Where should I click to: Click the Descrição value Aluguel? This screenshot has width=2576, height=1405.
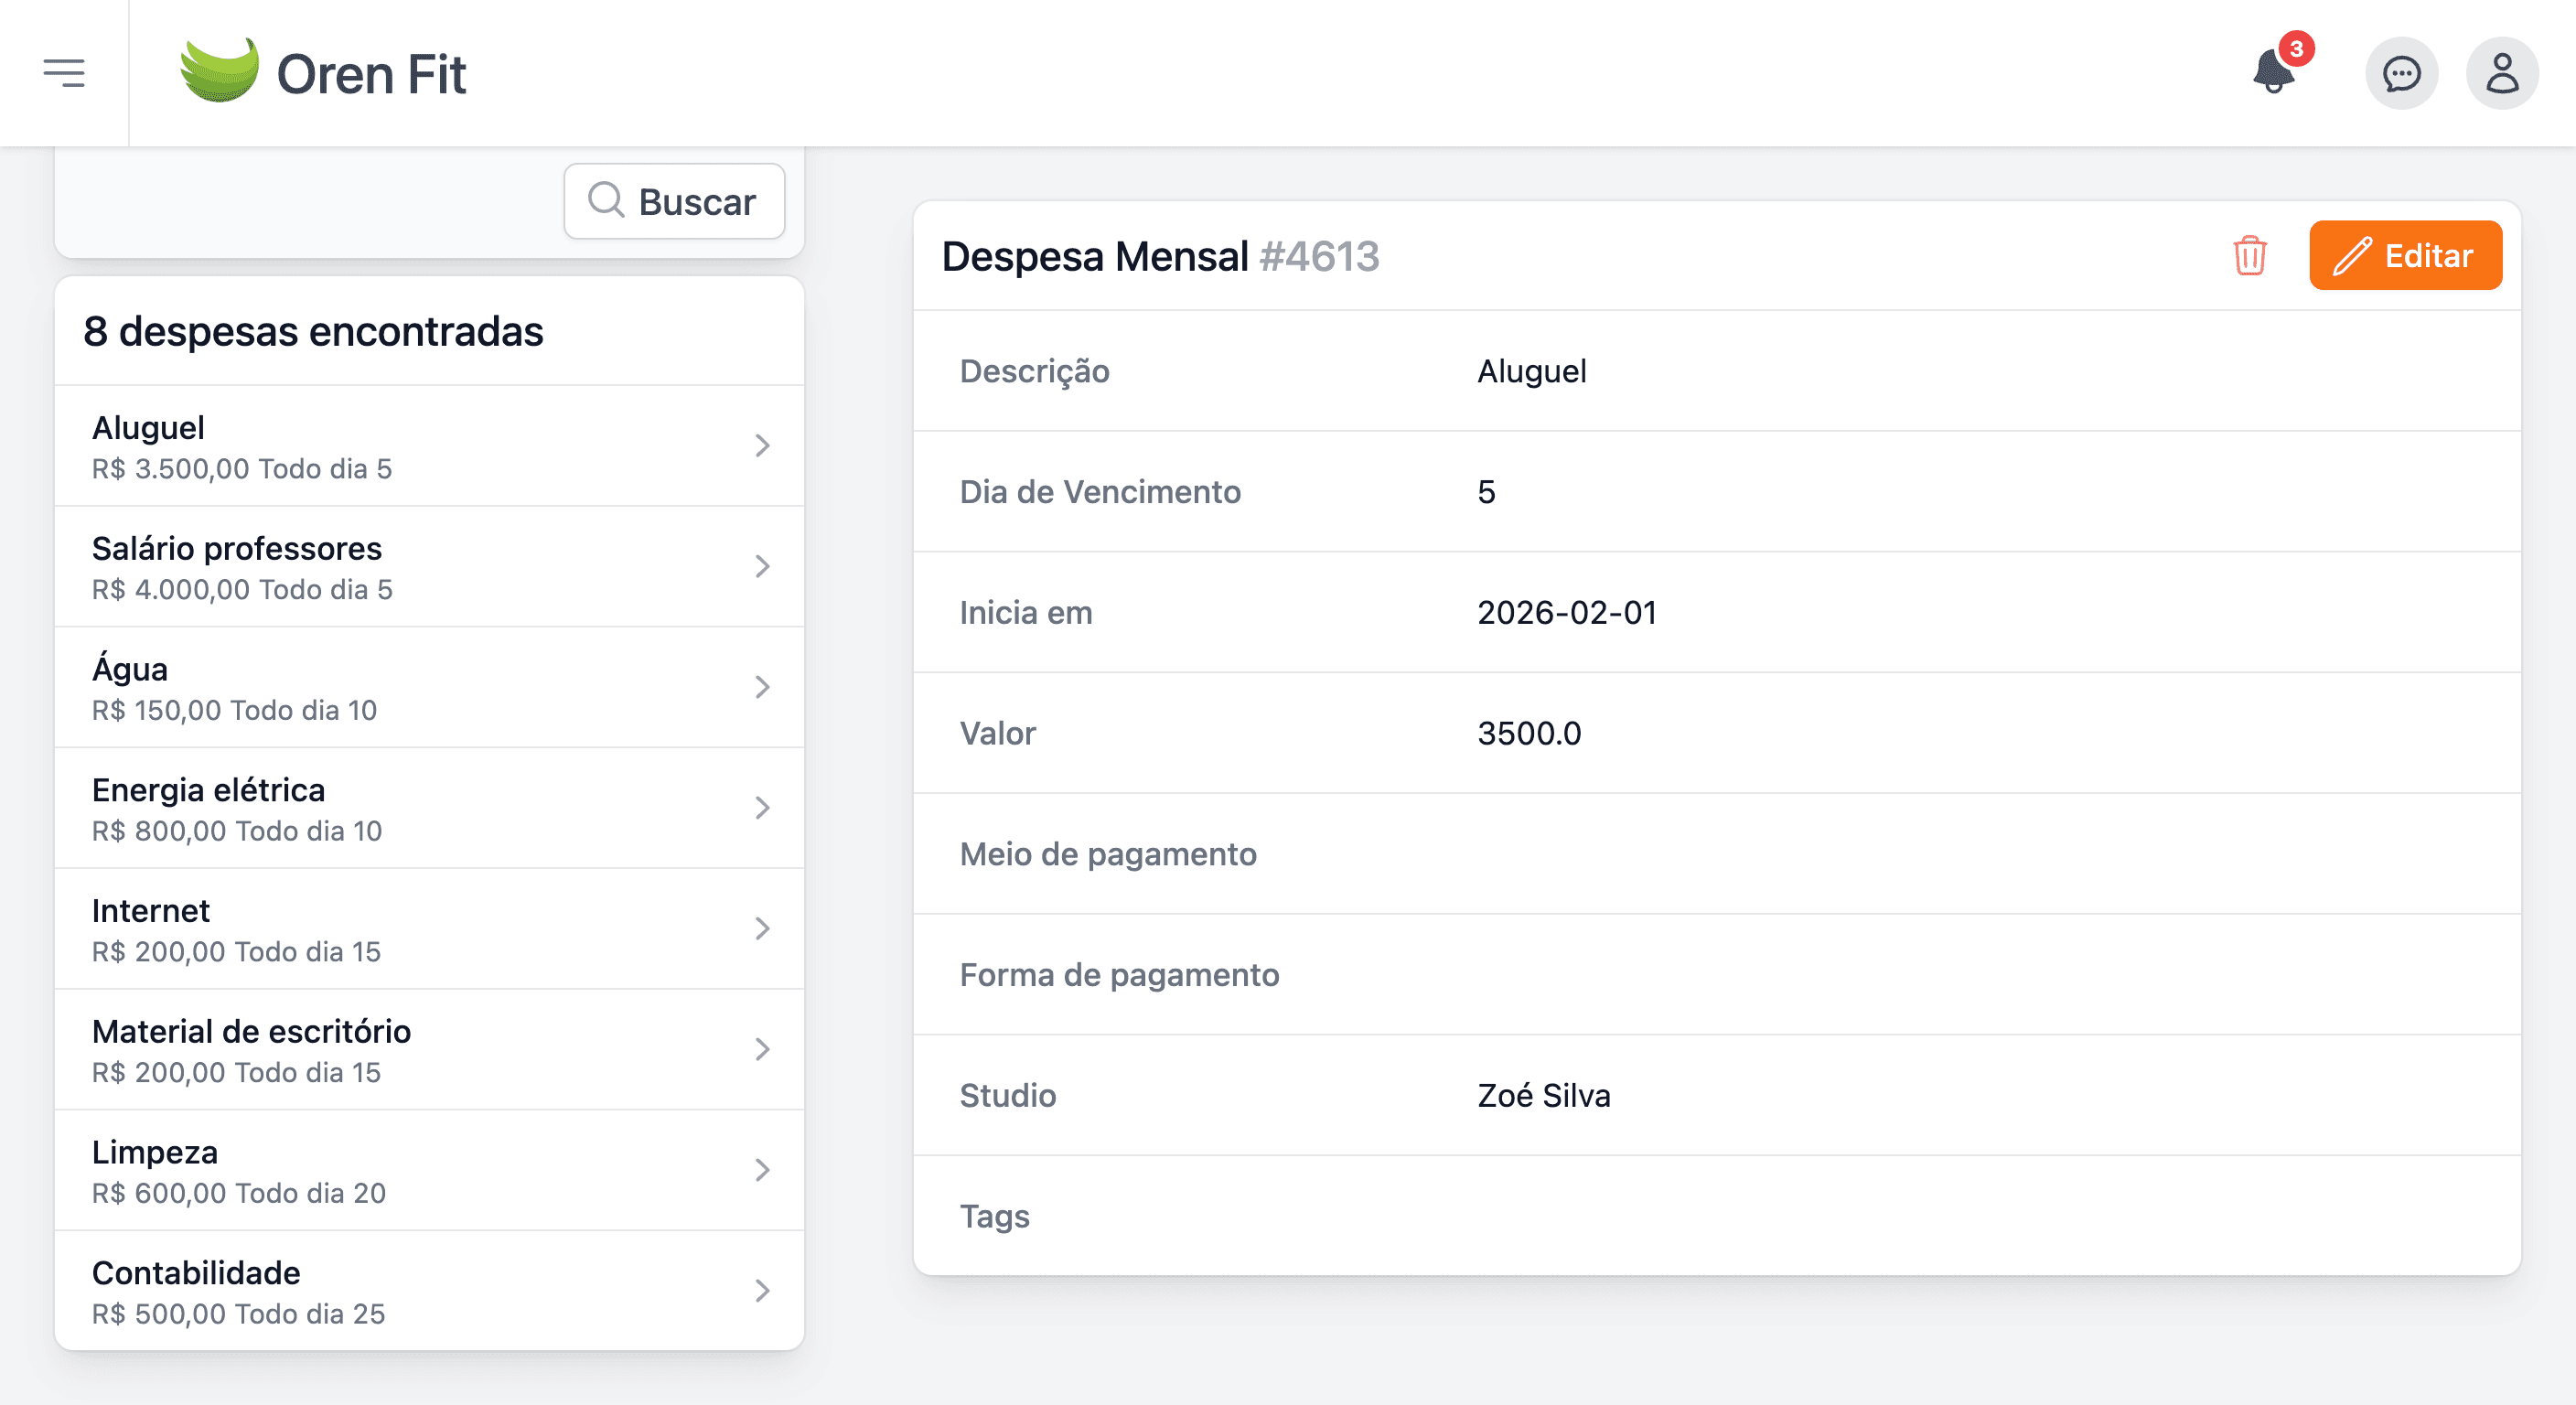pyautogui.click(x=1532, y=372)
